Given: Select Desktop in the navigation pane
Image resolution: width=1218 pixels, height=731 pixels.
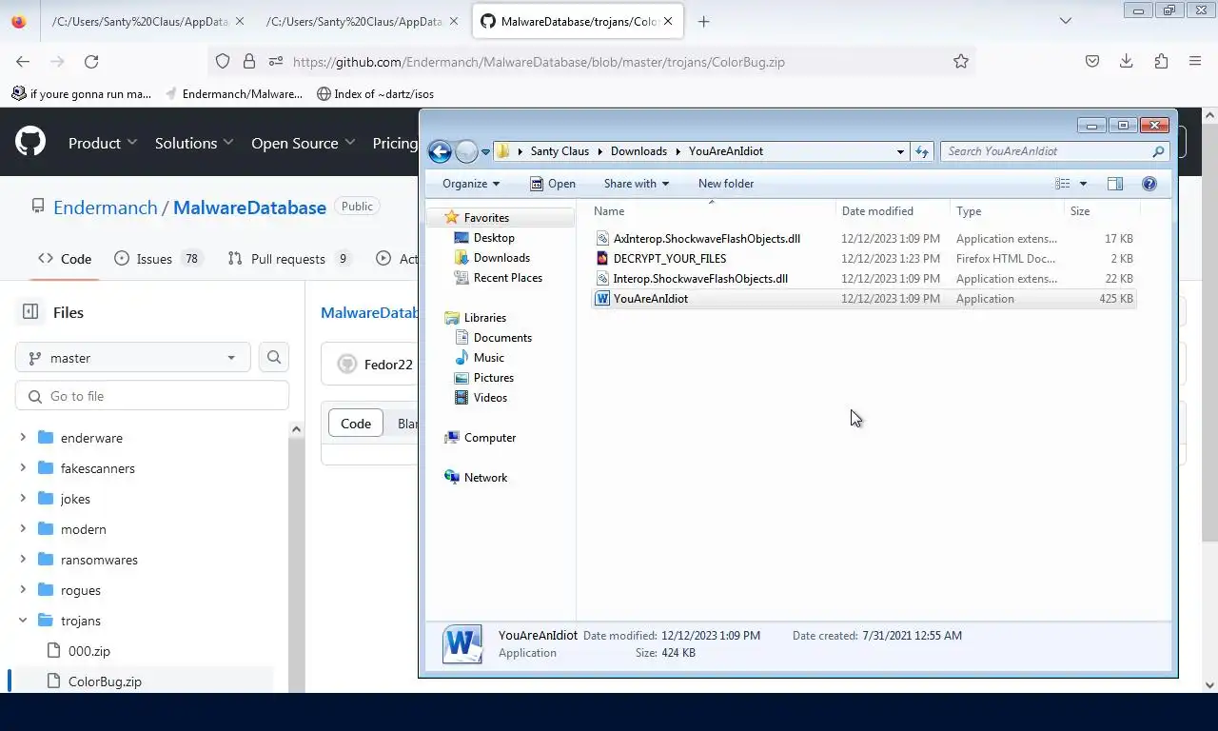Looking at the screenshot, I should click(494, 238).
